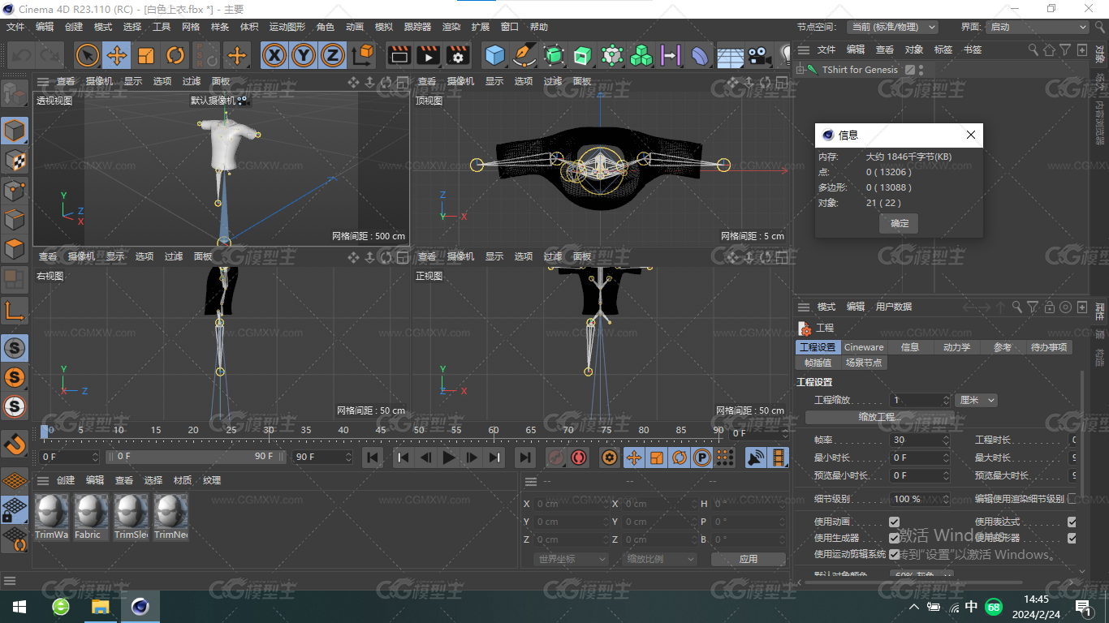Toggle X axis lock
Screen dimensions: 1109x623
tap(275, 55)
